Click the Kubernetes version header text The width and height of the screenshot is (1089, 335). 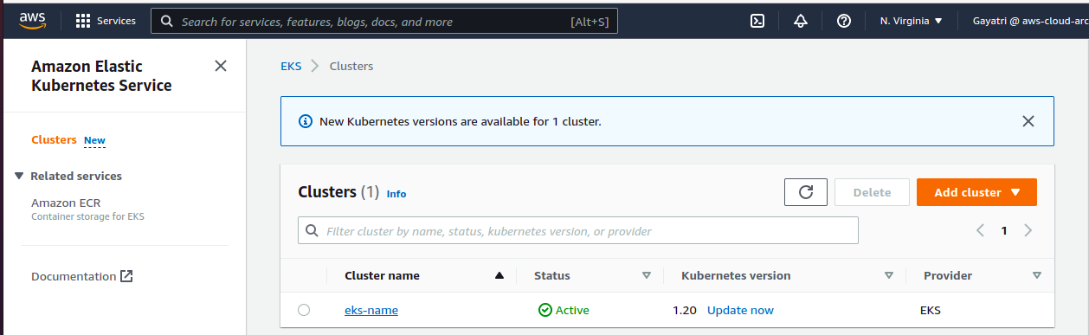[x=736, y=276]
